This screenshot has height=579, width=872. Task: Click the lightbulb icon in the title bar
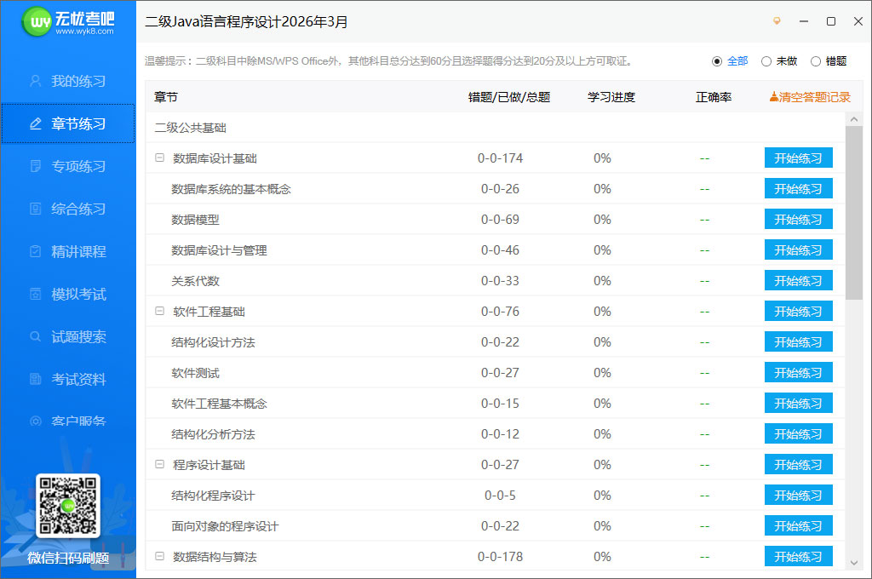click(777, 20)
